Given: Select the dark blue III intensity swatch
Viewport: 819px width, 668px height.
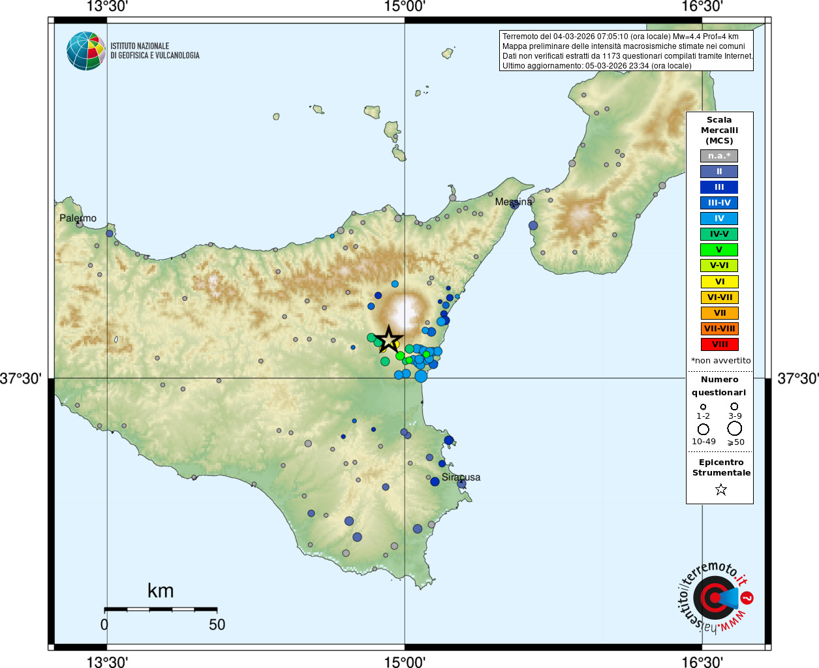Looking at the screenshot, I should coord(719,187).
